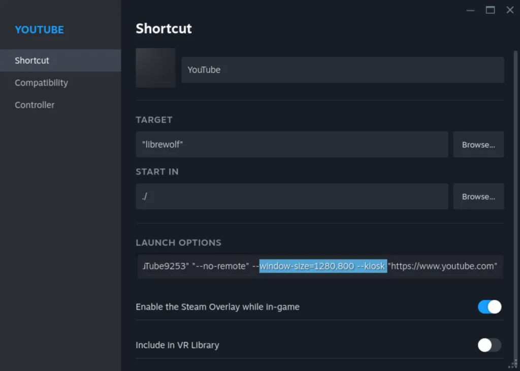Maximize the shortcut properties window
Screen dimensions: 520x371
[x=491, y=10]
